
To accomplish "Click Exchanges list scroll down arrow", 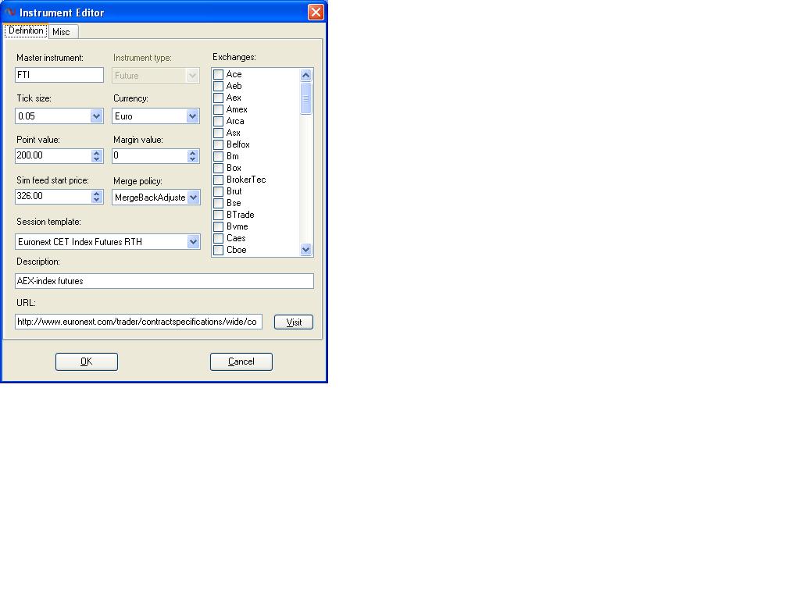I will pos(305,249).
